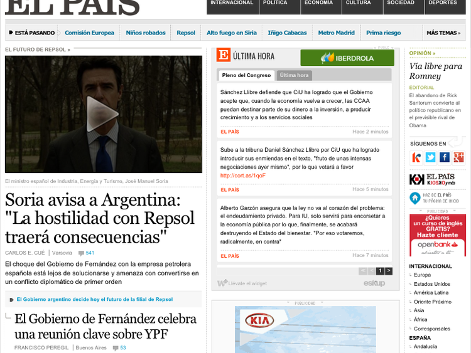
Task: Open the Sociedad section menu
Action: 404,6
